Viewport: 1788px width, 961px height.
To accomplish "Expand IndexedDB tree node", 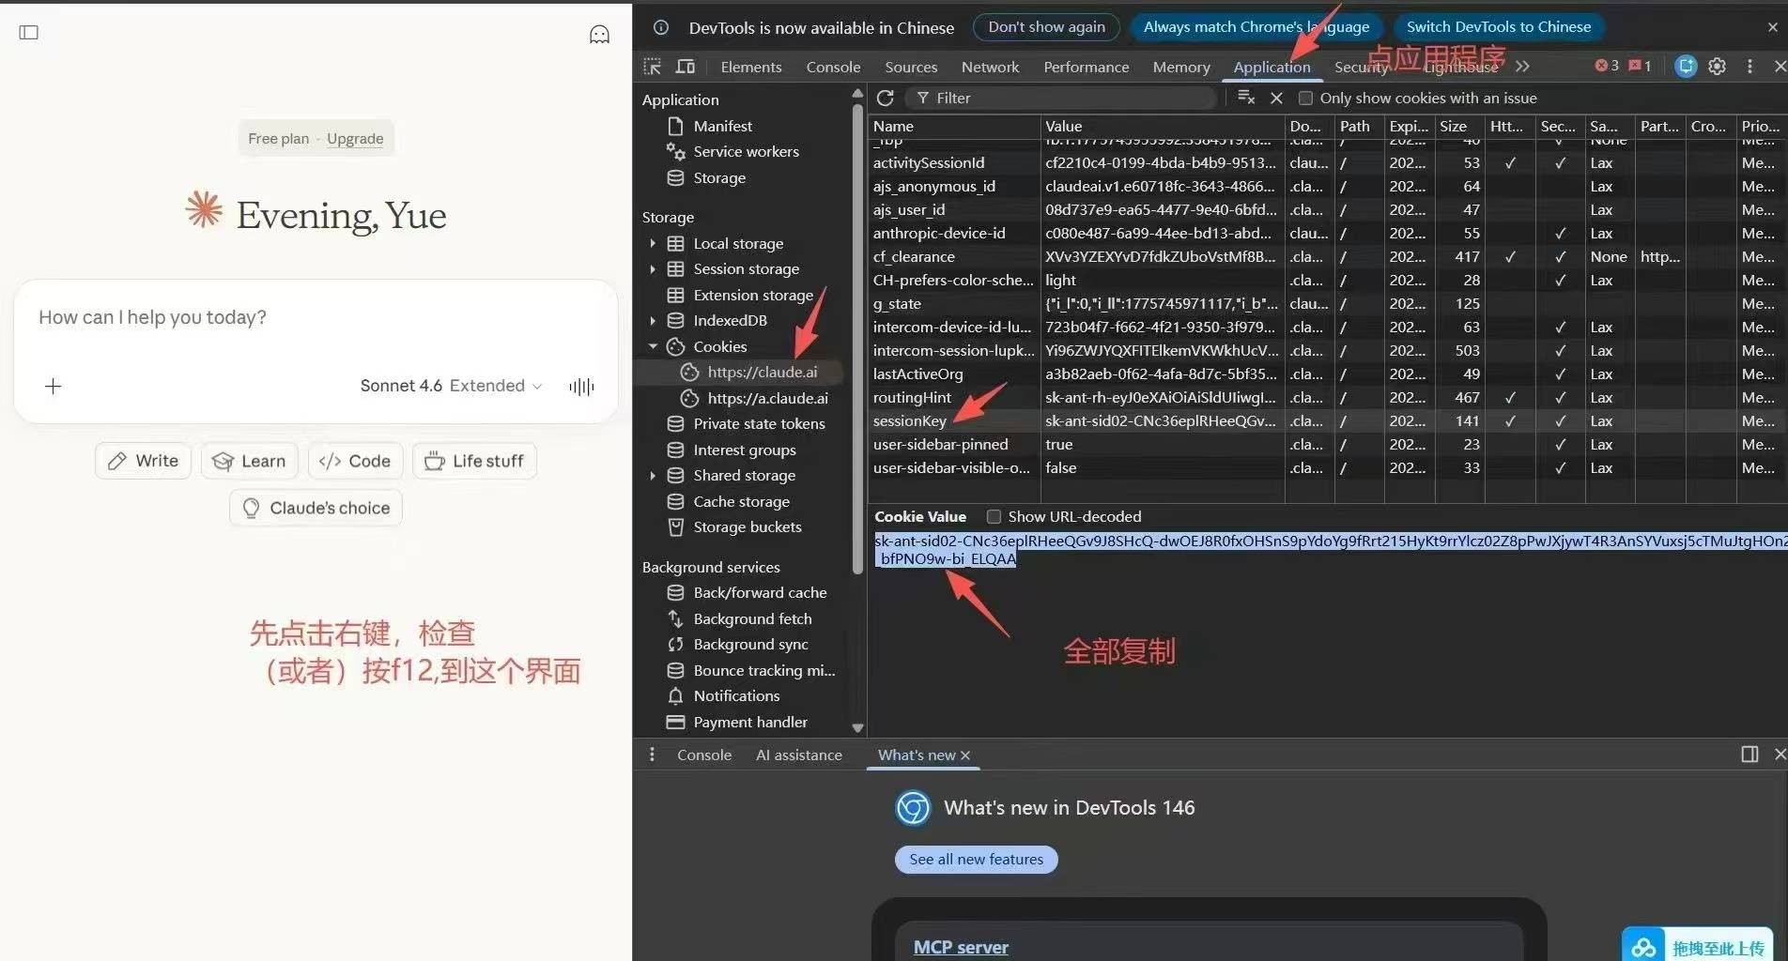I will click(x=653, y=320).
